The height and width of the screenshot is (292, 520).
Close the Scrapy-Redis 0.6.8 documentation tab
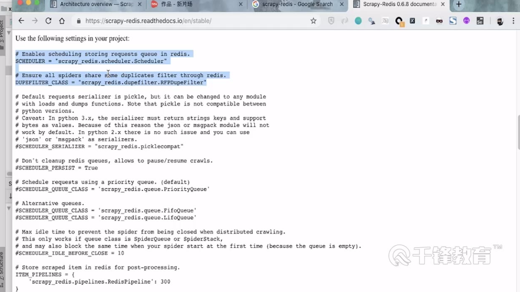coord(443,4)
